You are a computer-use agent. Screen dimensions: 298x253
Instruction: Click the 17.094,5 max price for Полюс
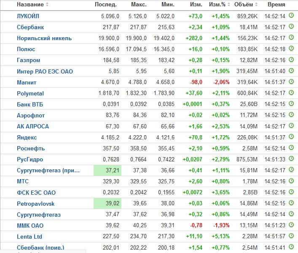click(136, 49)
